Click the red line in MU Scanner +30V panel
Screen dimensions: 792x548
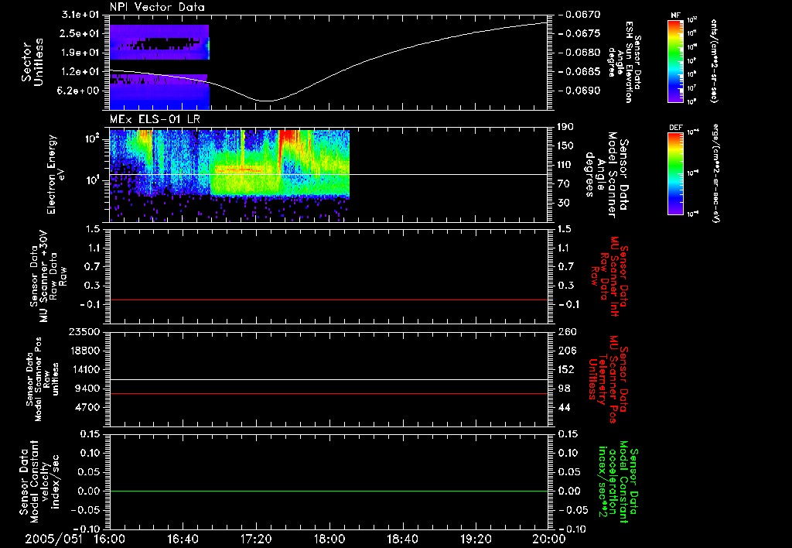click(328, 300)
